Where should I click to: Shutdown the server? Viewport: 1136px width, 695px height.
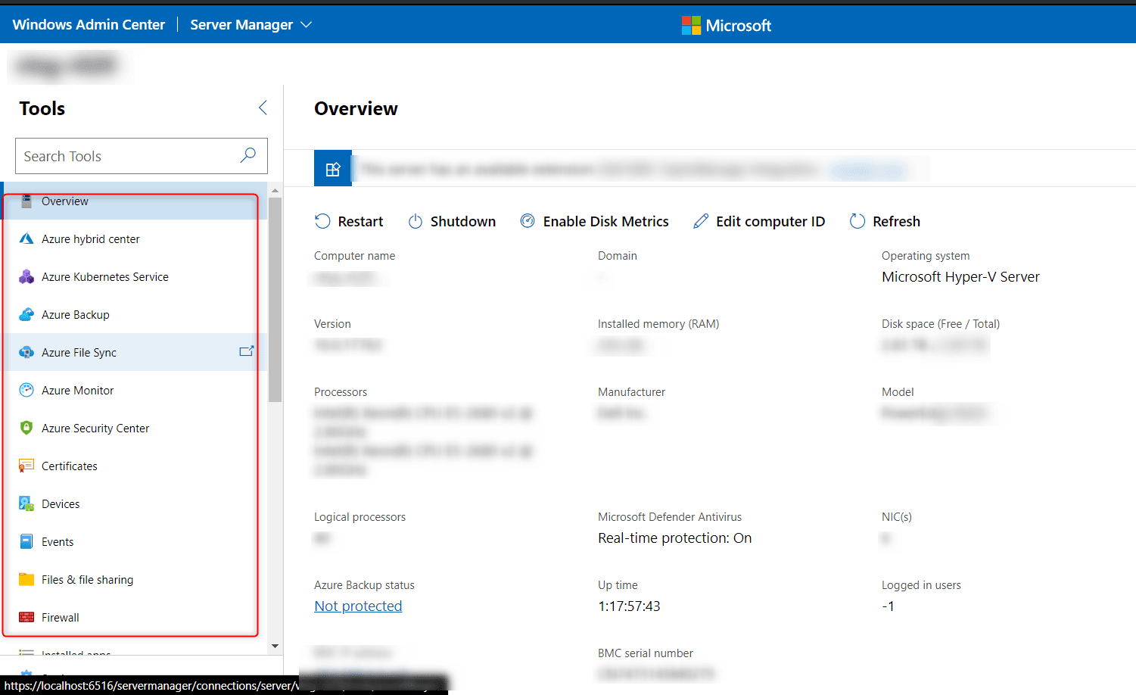(x=452, y=221)
